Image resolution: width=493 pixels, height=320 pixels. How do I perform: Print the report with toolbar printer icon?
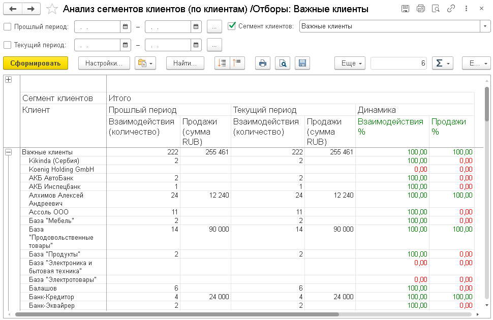click(x=263, y=63)
